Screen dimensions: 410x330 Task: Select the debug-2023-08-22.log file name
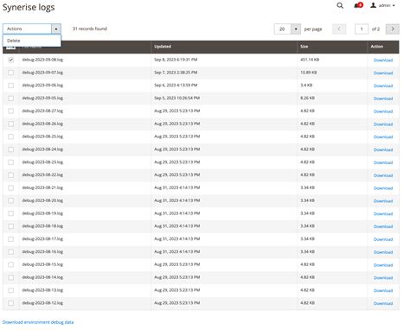click(42, 175)
